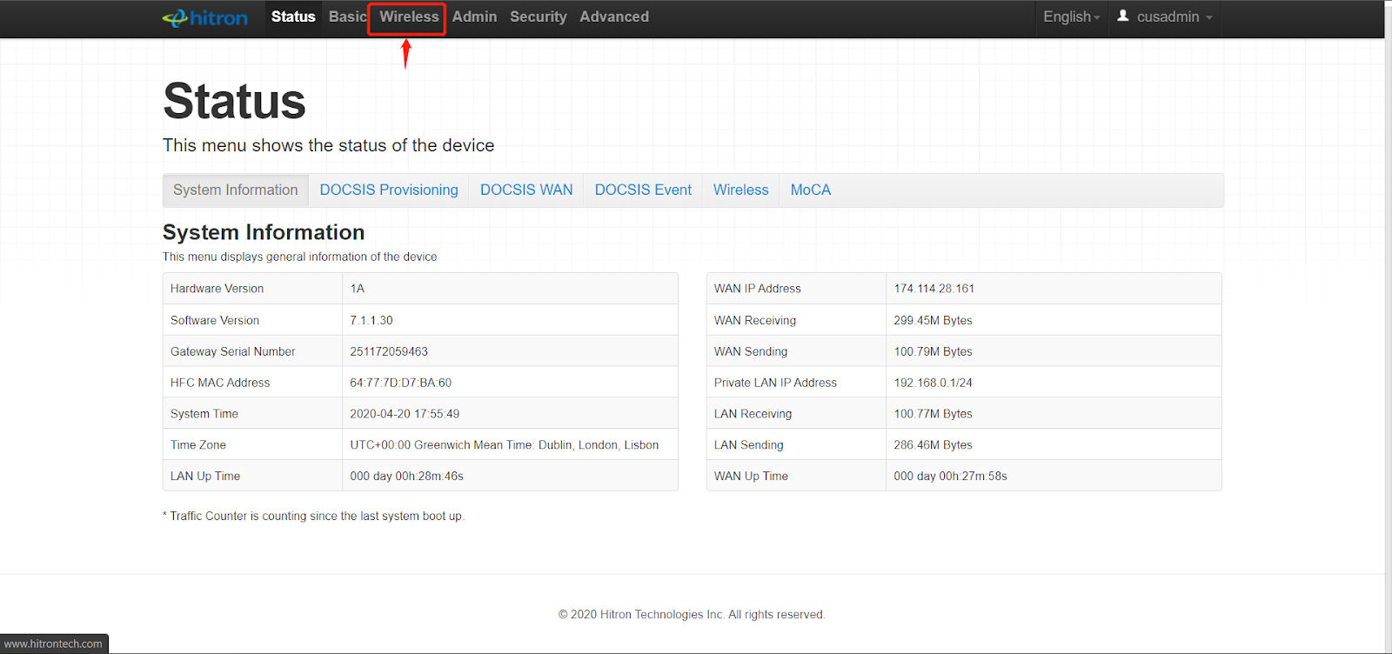Click the Status page heading
Image resolution: width=1392 pixels, height=654 pixels.
pyautogui.click(x=234, y=101)
